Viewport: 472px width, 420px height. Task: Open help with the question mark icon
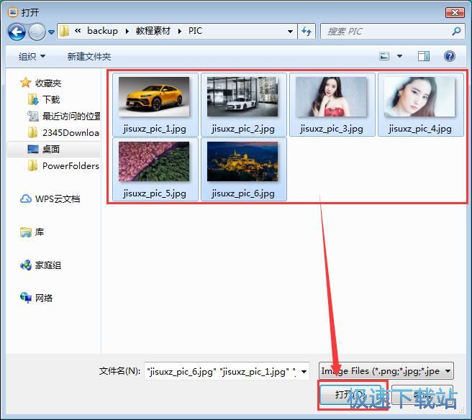tap(450, 56)
